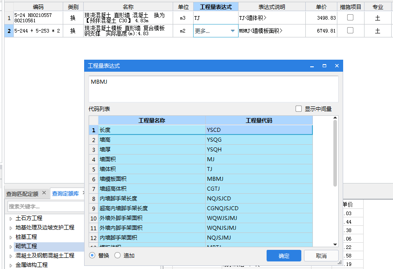Screen dimensions: 393x269
Task: Expand 混凝土及钢筋混凝土工程 node
Action: (x=11, y=256)
